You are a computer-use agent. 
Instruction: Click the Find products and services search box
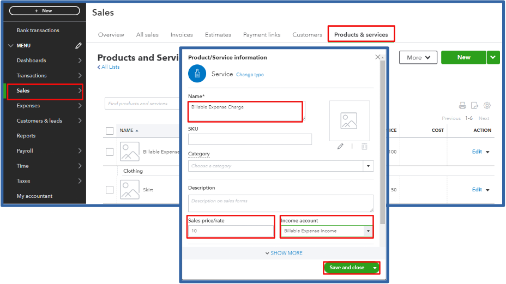pyautogui.click(x=142, y=104)
